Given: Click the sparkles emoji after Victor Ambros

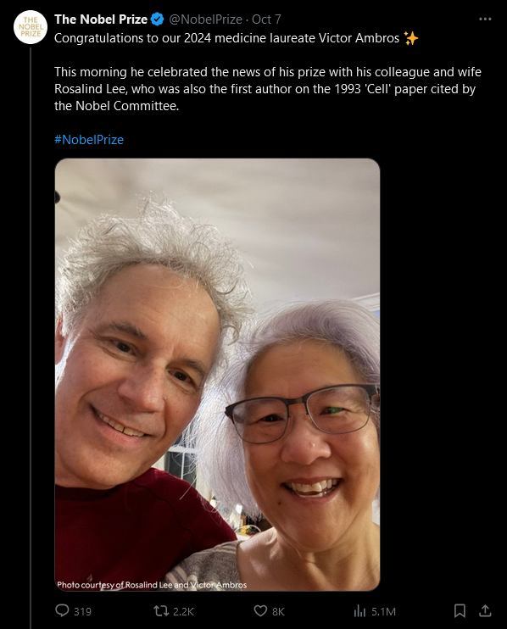Looking at the screenshot, I should 411,38.
